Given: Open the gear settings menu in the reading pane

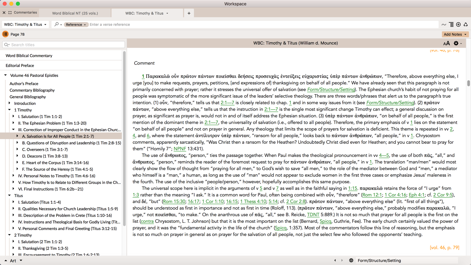Looking at the screenshot, I should coord(456,43).
